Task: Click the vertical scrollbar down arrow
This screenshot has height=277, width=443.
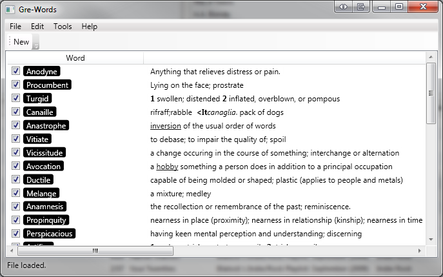Action: point(431,240)
